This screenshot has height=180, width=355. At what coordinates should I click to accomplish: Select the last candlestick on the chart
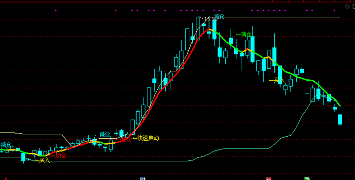pos(340,120)
